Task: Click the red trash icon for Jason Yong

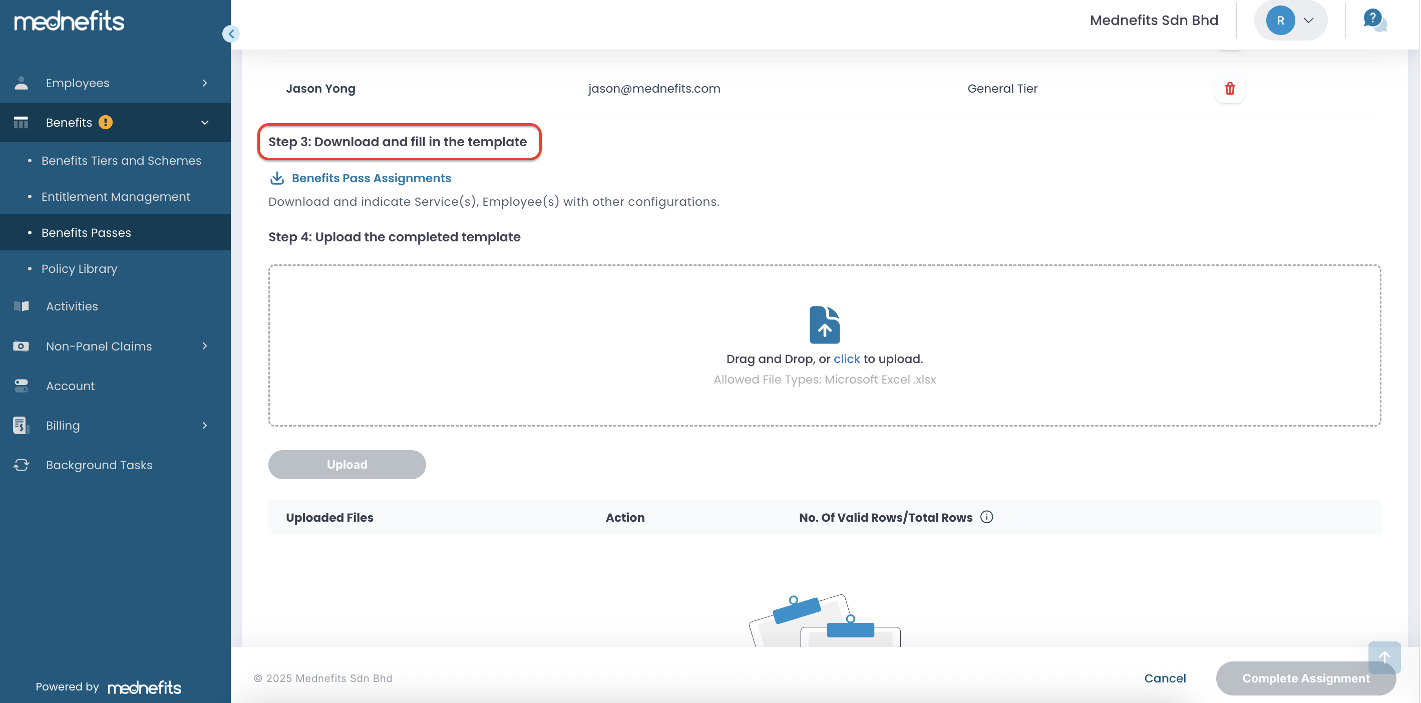Action: click(x=1230, y=89)
